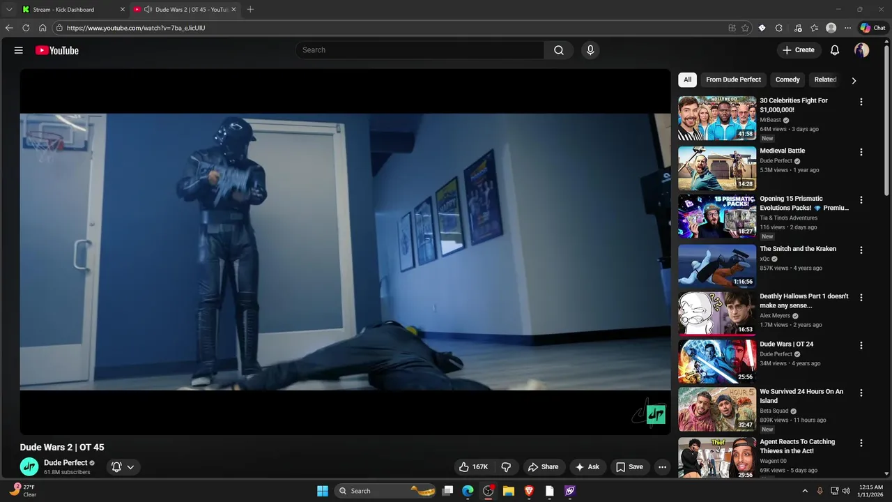
Task: Open 'Agent Reacts To Catching Thieves' thumbnail
Action: point(717,457)
